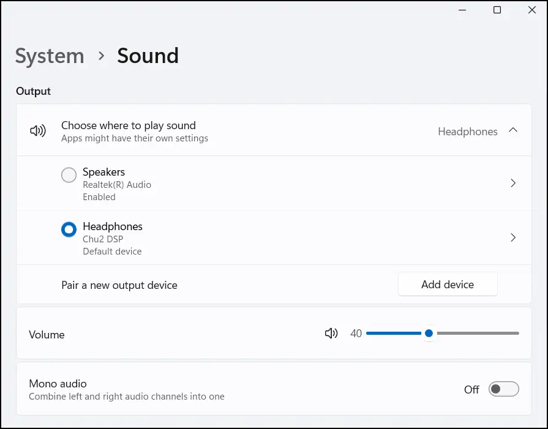The height and width of the screenshot is (429, 548).
Task: Click the Headphones label in the section header
Action: (468, 132)
